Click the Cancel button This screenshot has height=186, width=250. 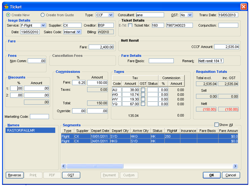click(x=231, y=175)
